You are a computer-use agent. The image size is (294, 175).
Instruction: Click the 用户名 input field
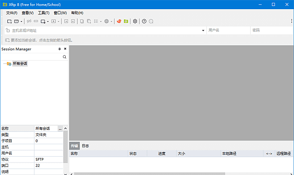click(228, 30)
